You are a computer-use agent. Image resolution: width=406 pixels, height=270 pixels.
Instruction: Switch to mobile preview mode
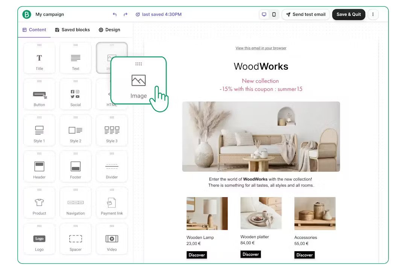pos(274,14)
